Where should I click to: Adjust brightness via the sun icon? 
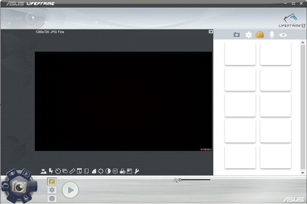pos(101,171)
